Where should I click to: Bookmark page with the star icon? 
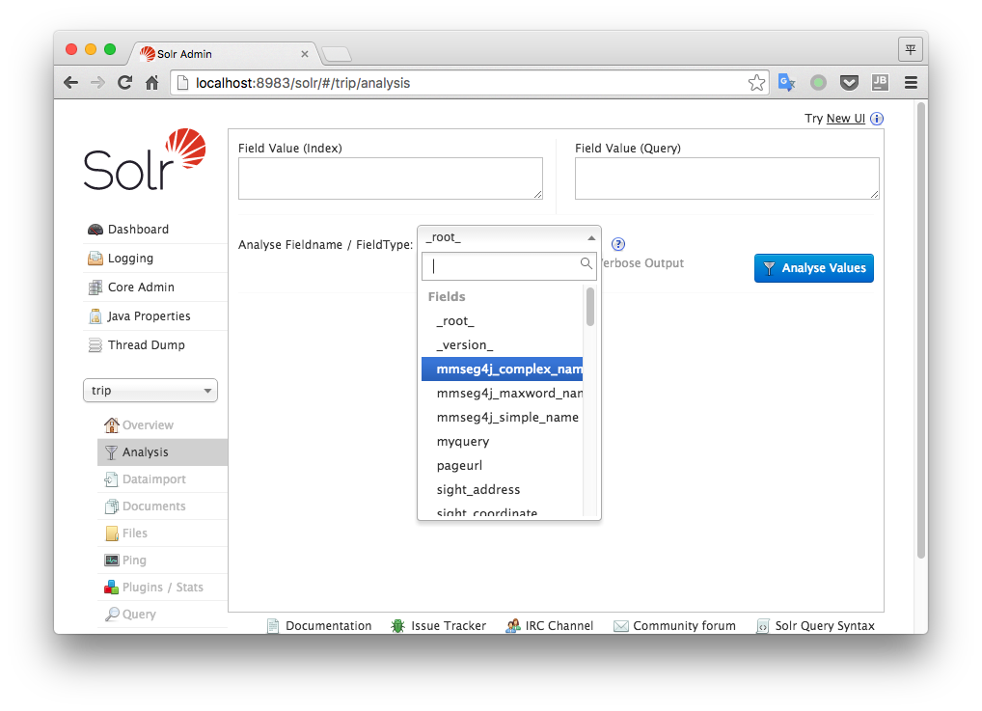(756, 83)
